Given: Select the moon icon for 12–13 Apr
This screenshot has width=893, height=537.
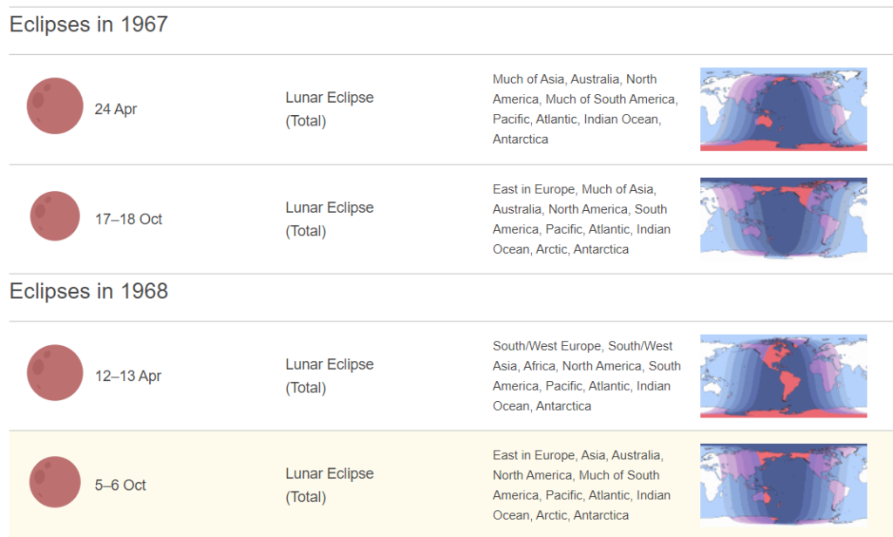Looking at the screenshot, I should [x=55, y=373].
